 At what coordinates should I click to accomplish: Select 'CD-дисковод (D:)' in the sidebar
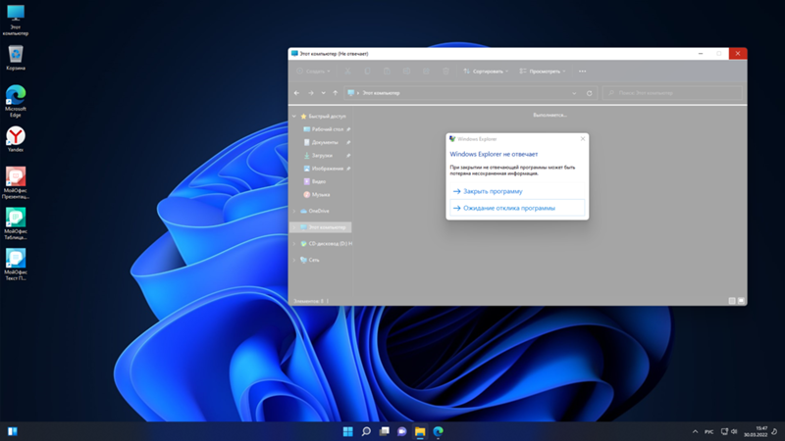pyautogui.click(x=326, y=243)
